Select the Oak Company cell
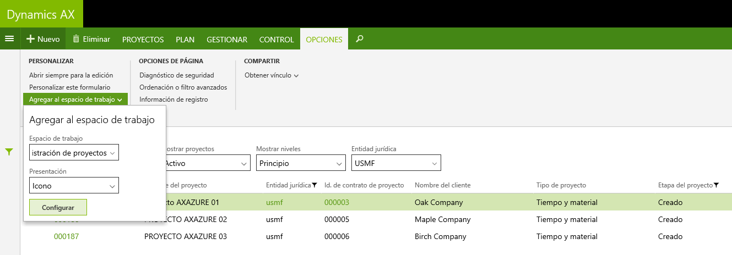The width and height of the screenshot is (732, 255). coord(439,202)
